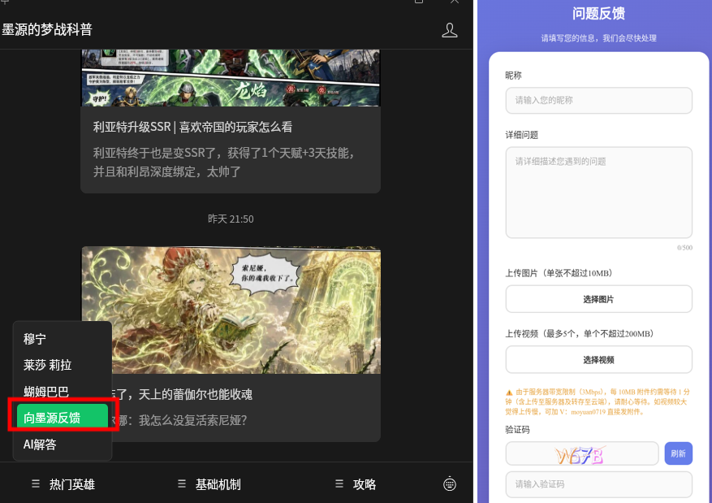Click the 墨源的梦战科普 title

(47, 29)
